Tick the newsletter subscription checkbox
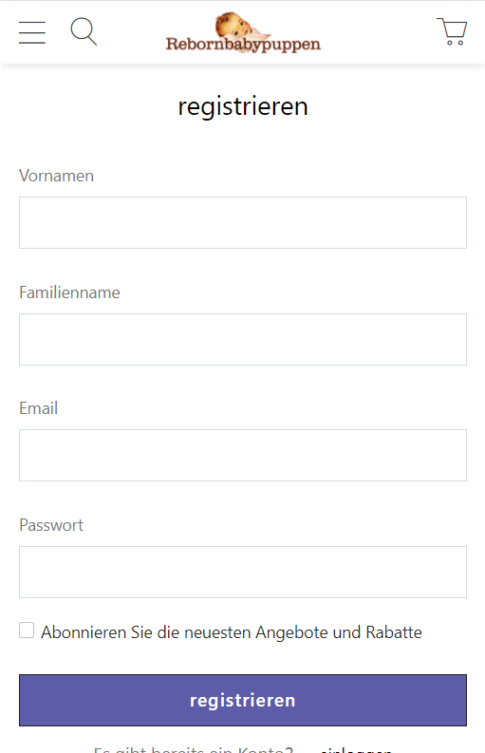The height and width of the screenshot is (753, 485). [x=27, y=631]
